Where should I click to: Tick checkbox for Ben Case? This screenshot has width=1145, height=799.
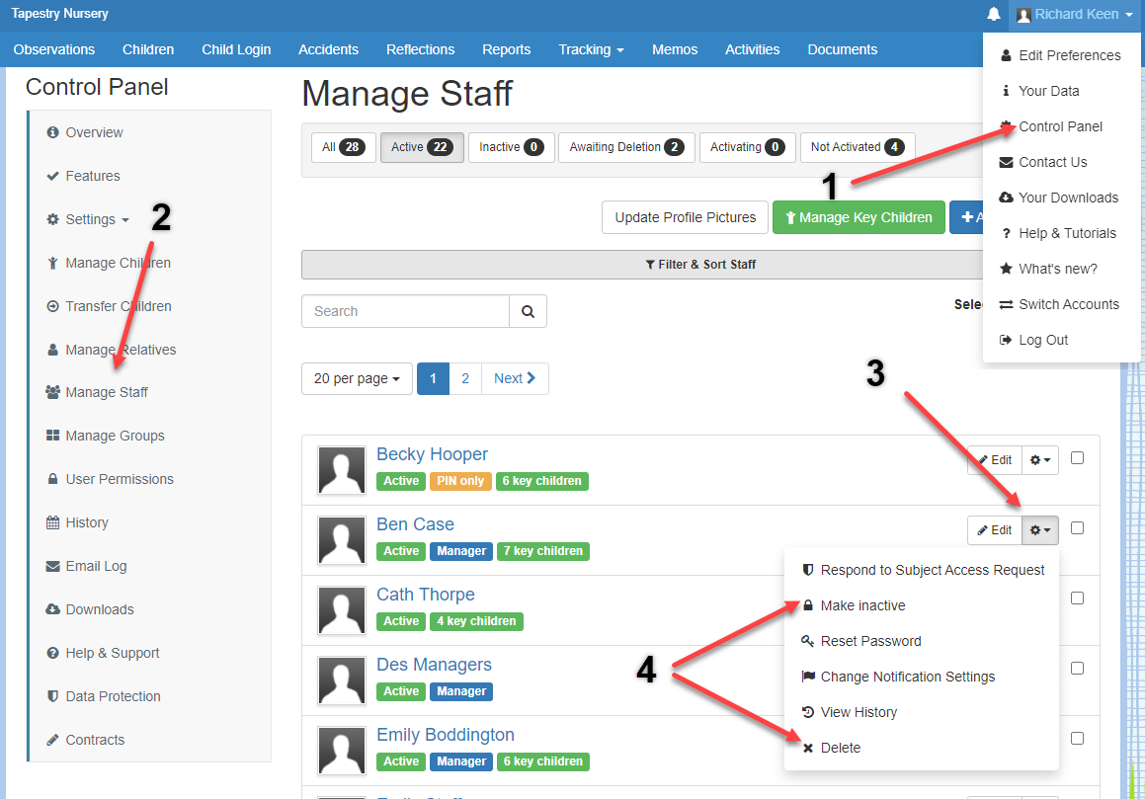click(x=1077, y=528)
